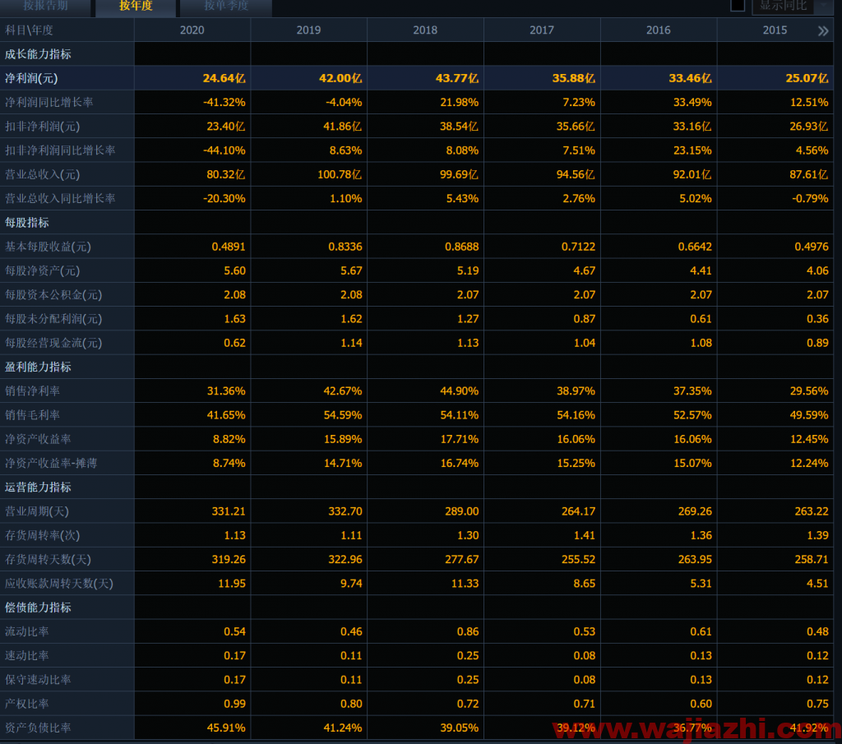This screenshot has width=842, height=744.
Task: Select the 流动比率 row label
Action: (x=27, y=632)
